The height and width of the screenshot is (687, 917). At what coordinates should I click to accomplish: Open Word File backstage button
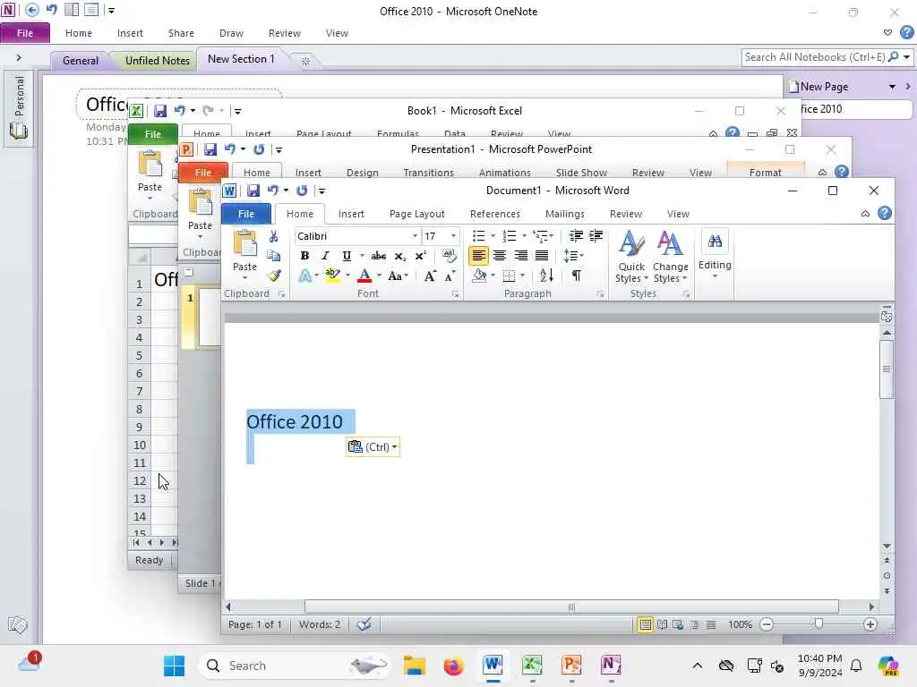[x=246, y=214]
